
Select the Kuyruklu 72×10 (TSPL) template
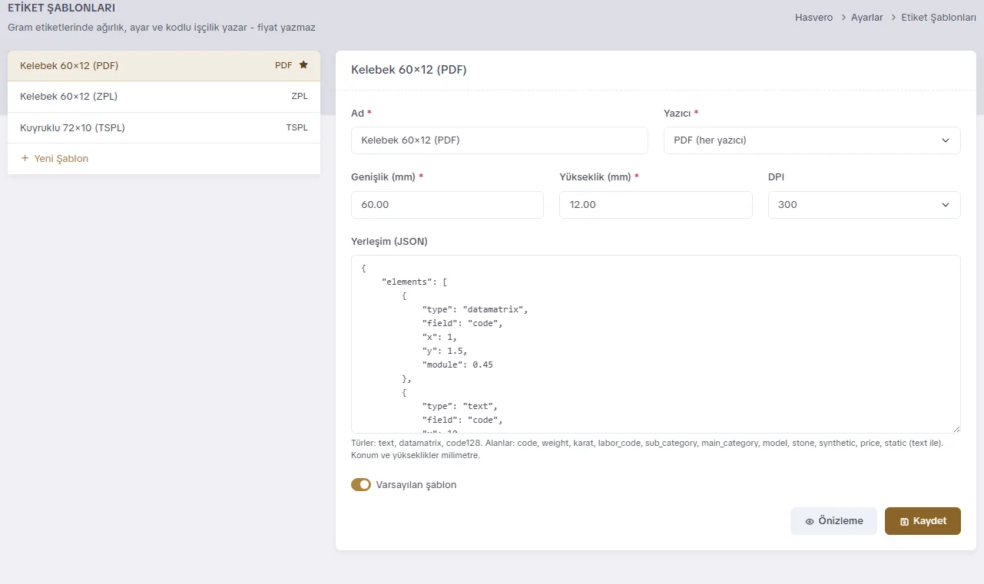(x=164, y=128)
